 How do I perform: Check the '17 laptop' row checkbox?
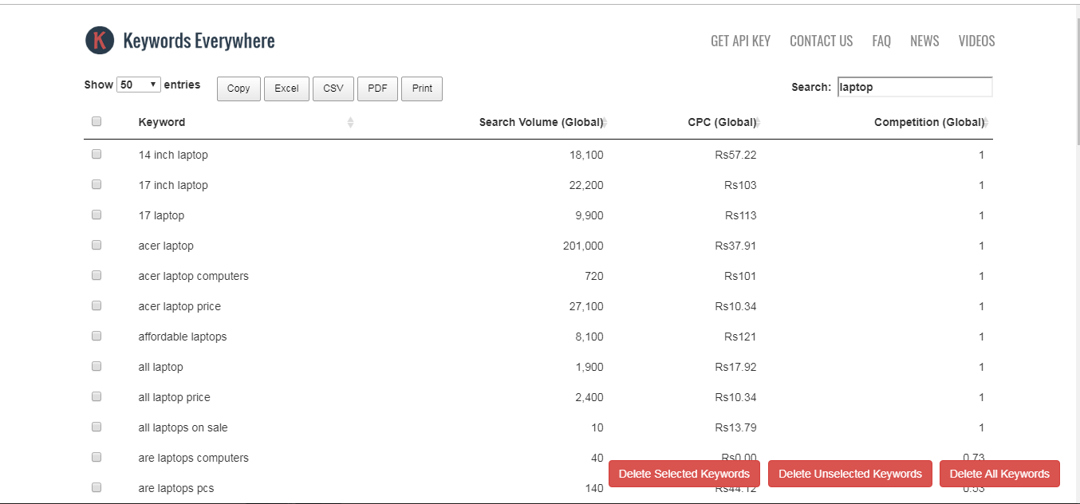pyautogui.click(x=97, y=215)
